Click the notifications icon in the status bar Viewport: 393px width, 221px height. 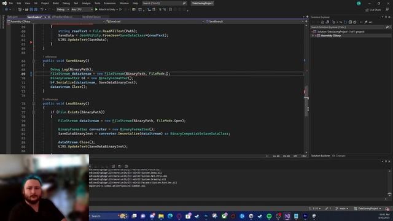point(387,209)
